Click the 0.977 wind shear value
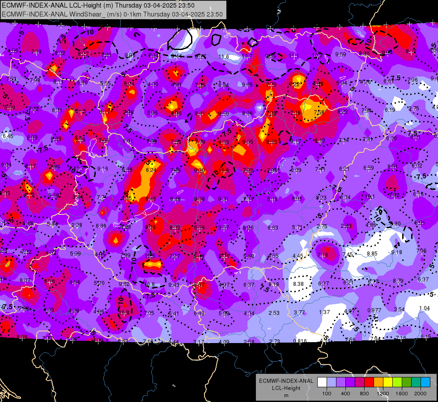 pos(374,310)
